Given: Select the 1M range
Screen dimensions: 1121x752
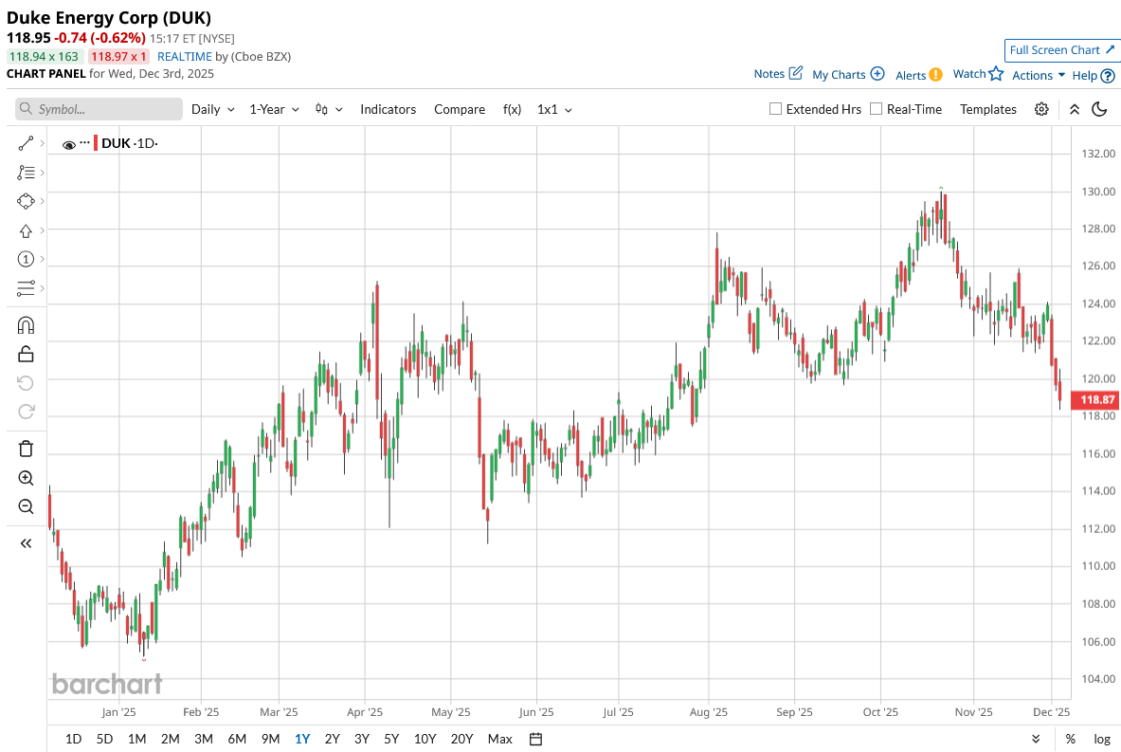Looking at the screenshot, I should point(137,739).
